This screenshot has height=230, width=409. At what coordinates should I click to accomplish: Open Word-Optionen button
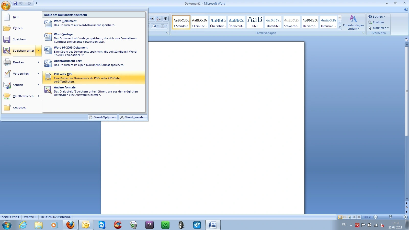click(x=103, y=117)
